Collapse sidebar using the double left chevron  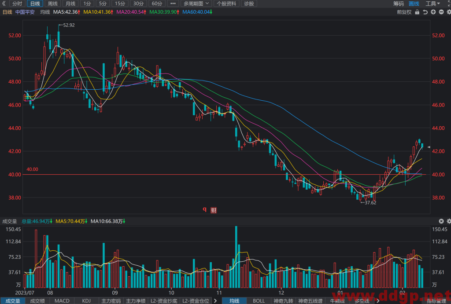(4, 4)
